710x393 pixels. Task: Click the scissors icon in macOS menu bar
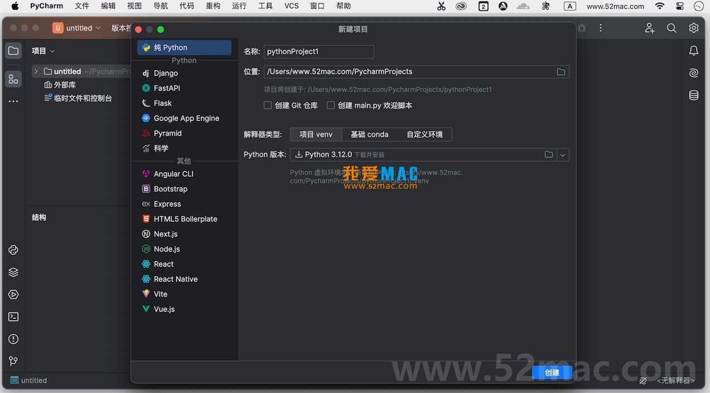tap(441, 6)
